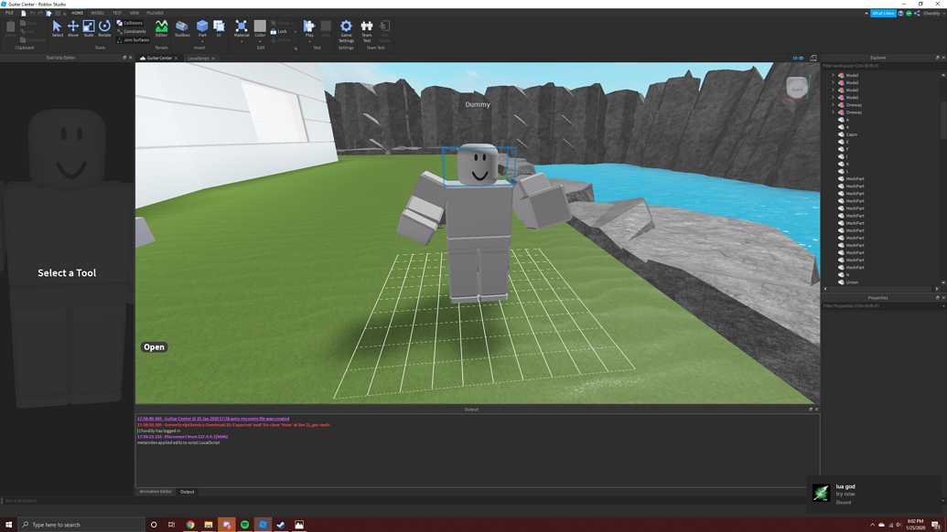Toggle Collisions on or off

(130, 23)
